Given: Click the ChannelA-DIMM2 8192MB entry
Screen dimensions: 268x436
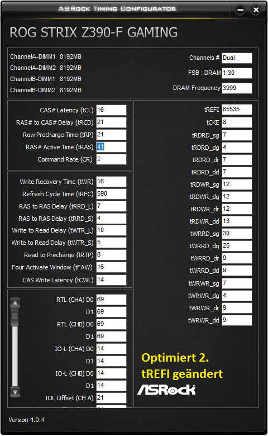Looking at the screenshot, I should pyautogui.click(x=46, y=68).
